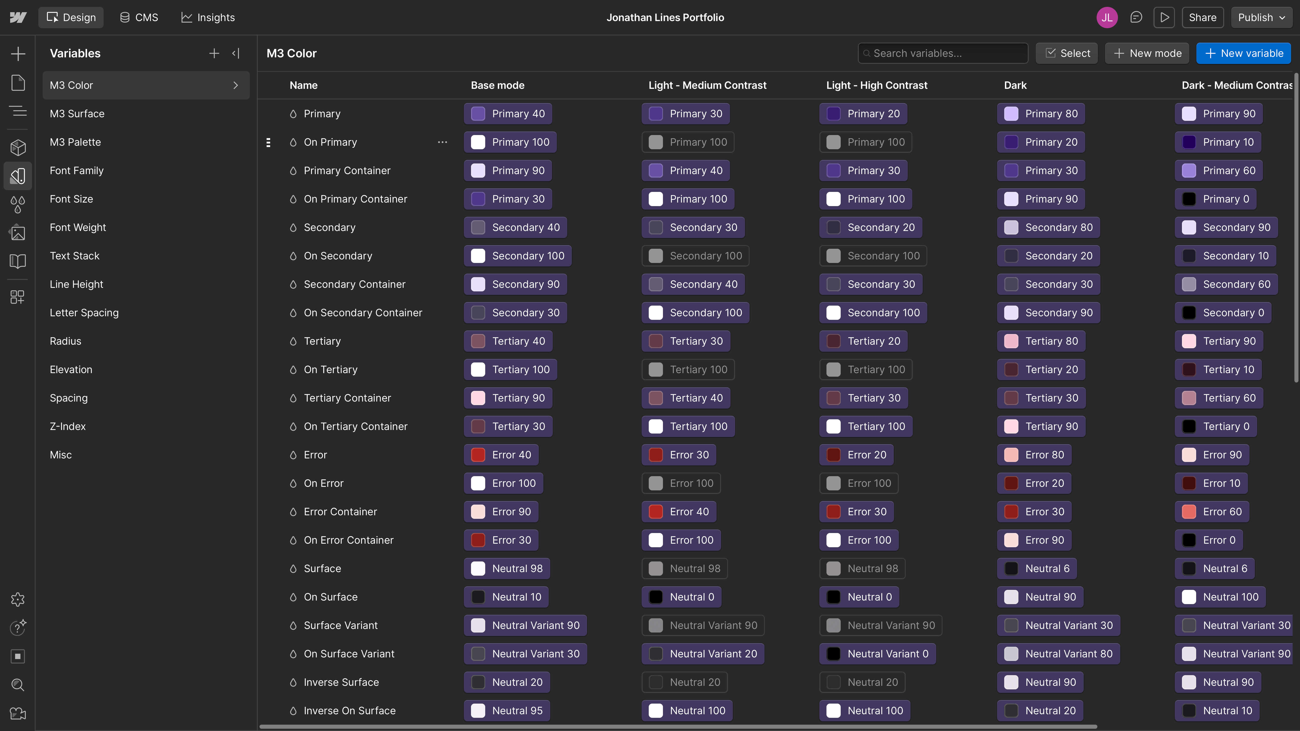Click the New mode button
1300x731 pixels.
pos(1147,53)
